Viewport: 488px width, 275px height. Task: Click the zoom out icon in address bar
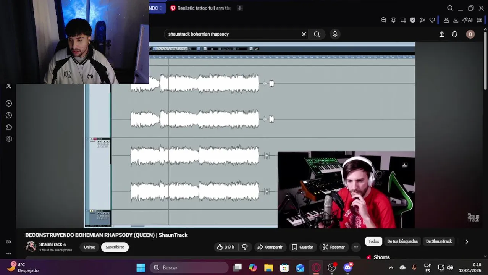click(383, 20)
